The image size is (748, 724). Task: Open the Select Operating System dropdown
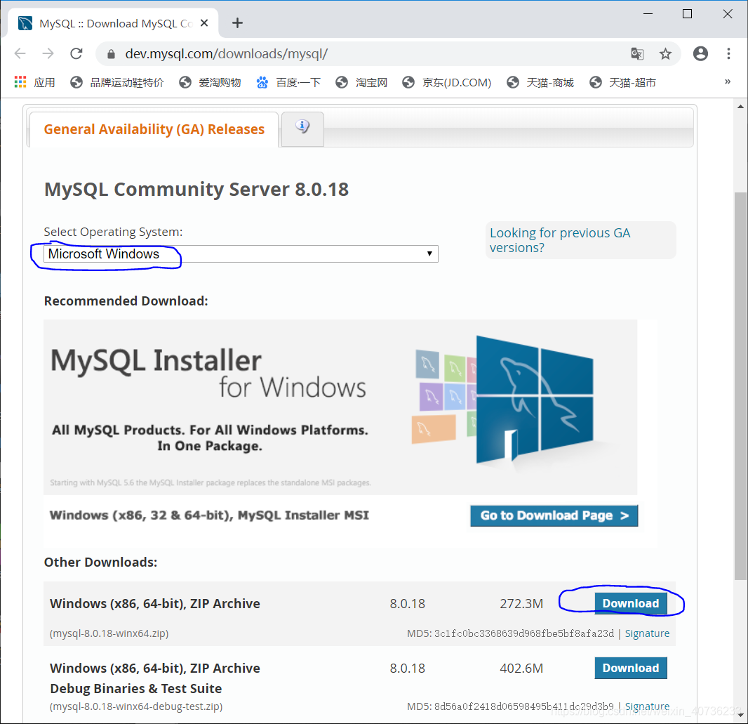click(x=241, y=254)
